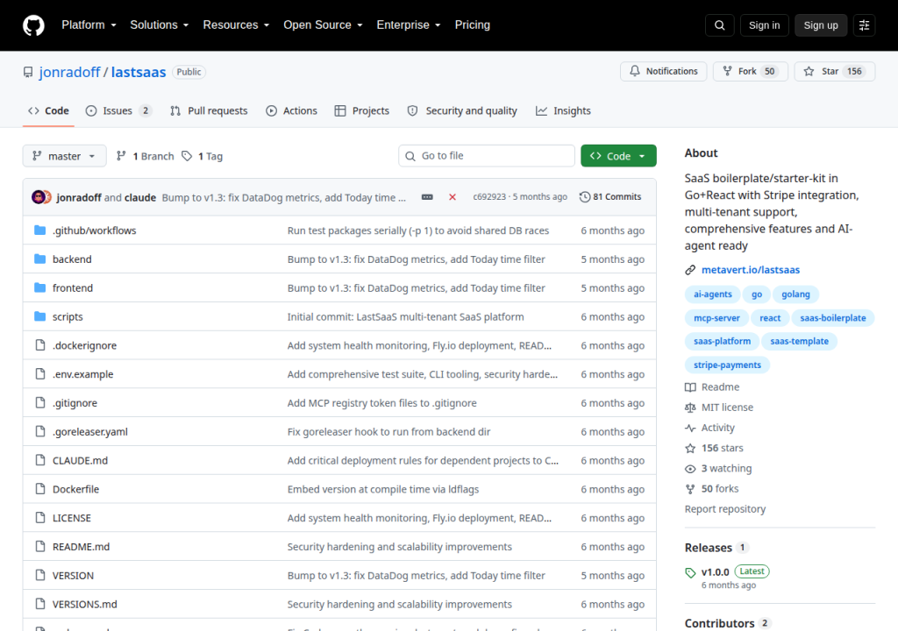
Task: Click folder icon of backend
Action: (x=40, y=259)
